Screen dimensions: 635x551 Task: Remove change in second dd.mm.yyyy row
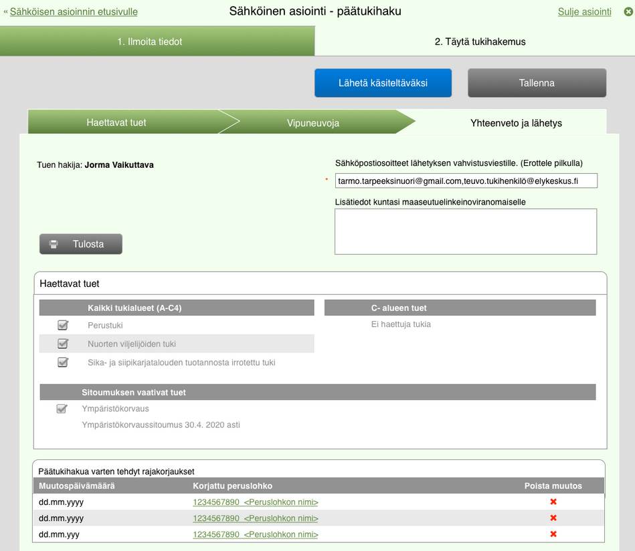[x=553, y=518]
